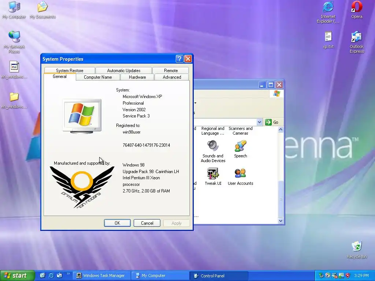Click the product ID 76487-640-1479176-23014
The height and width of the screenshot is (281, 375).
click(146, 145)
